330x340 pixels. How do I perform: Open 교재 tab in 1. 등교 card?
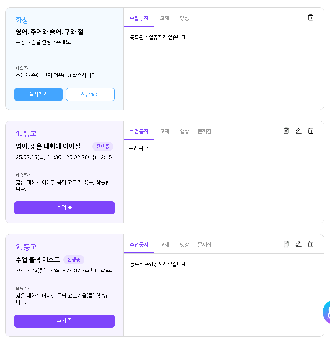tap(164, 131)
